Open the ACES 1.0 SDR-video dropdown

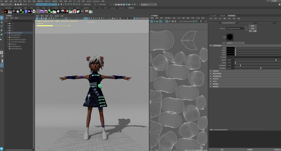(142, 18)
